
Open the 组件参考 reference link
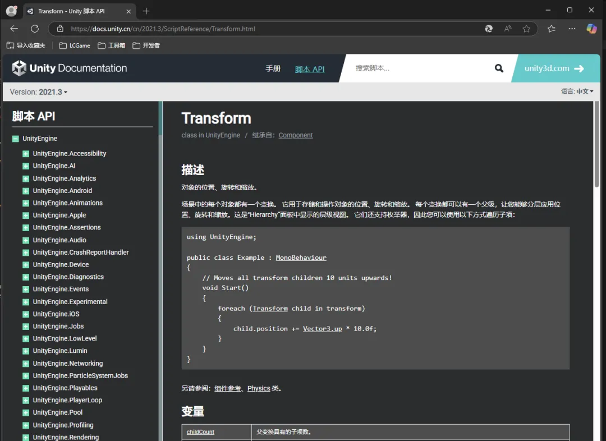coord(228,388)
